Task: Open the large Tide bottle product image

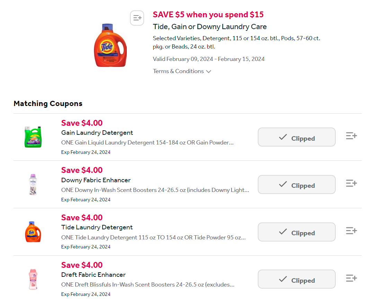Action: [x=110, y=45]
